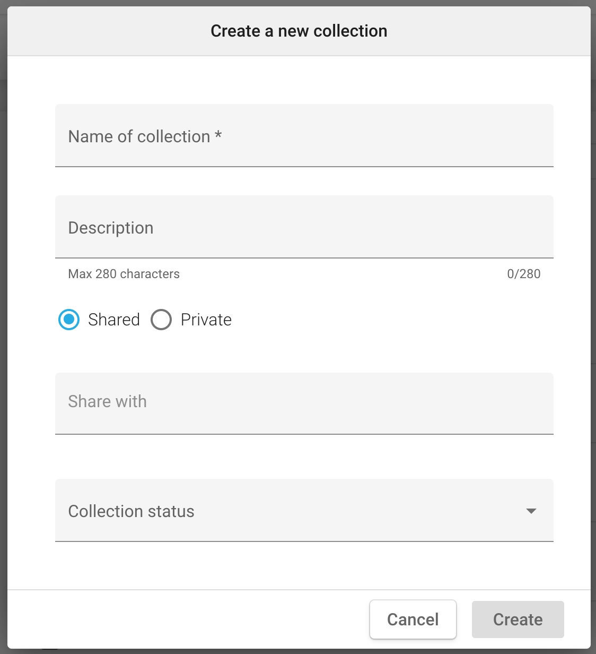Viewport: 596px width, 654px height.
Task: Click the 'Shared' label text
Action: 113,320
